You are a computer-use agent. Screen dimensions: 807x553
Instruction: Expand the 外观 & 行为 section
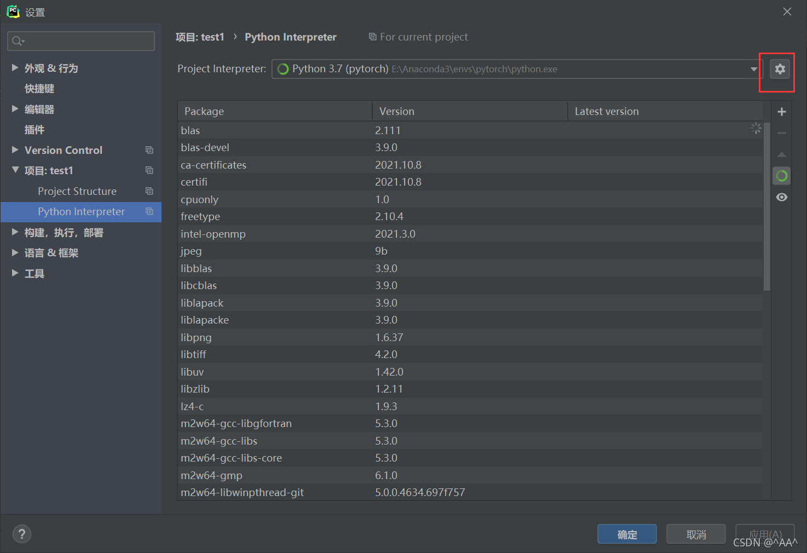(x=15, y=67)
